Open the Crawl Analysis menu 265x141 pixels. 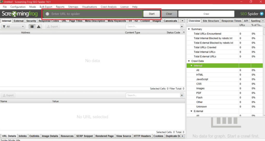point(108,7)
